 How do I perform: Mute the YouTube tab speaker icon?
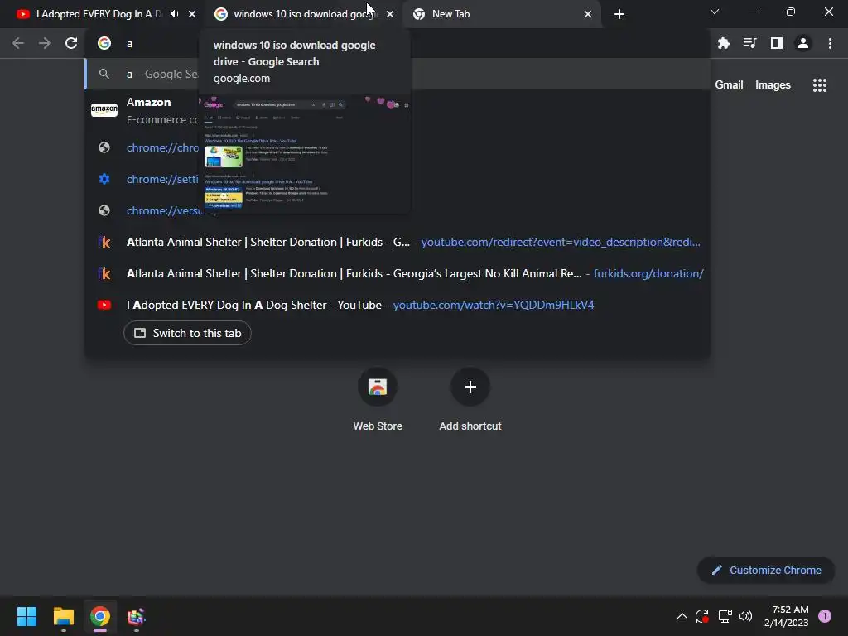[174, 14]
